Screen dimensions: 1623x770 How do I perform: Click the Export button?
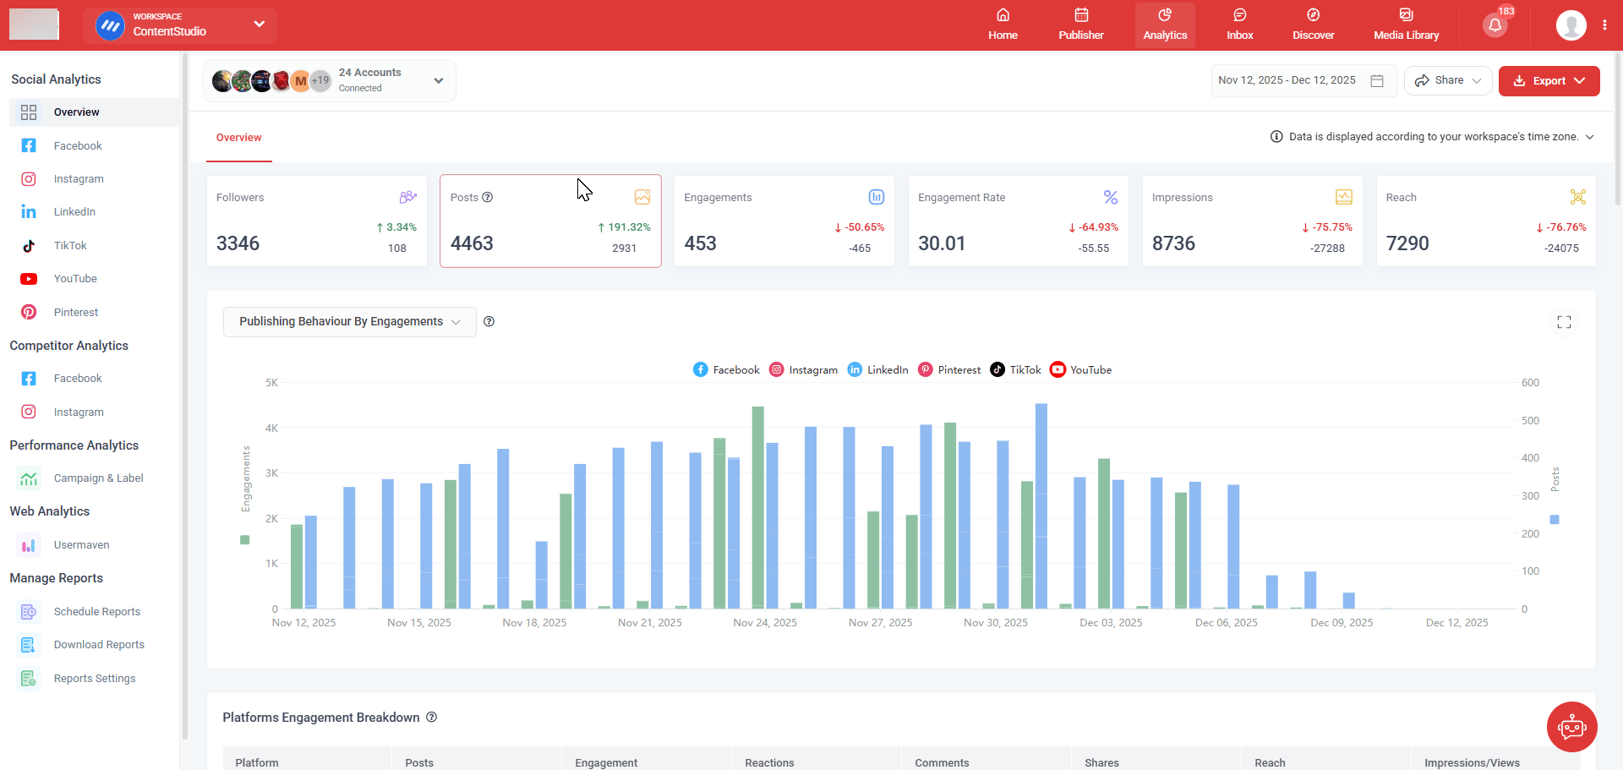coord(1549,80)
